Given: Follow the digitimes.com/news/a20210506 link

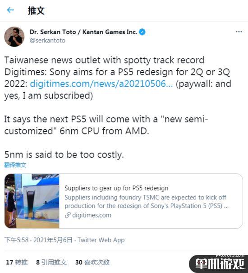Looking at the screenshot, I should coord(101,84).
